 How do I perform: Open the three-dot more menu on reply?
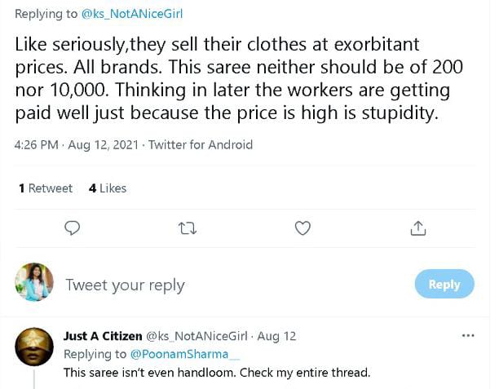(468, 335)
